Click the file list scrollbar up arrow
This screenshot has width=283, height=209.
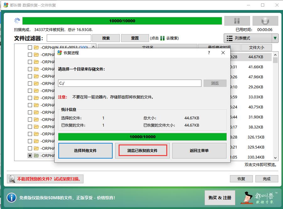275,55
